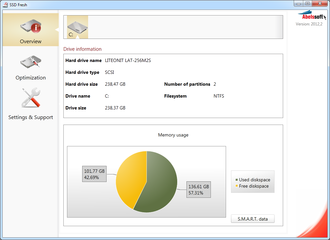This screenshot has width=330, height=240.
Task: Click the yellow free diskspace pie slice
Action: point(130,178)
